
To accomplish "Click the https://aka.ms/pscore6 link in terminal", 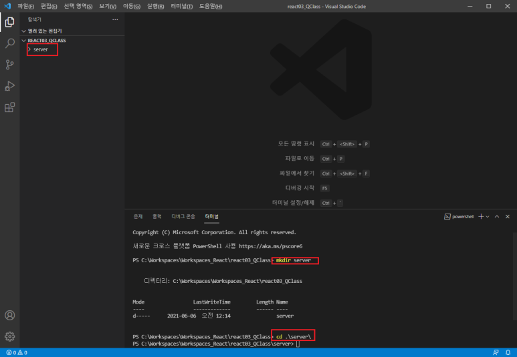I will click(270, 246).
